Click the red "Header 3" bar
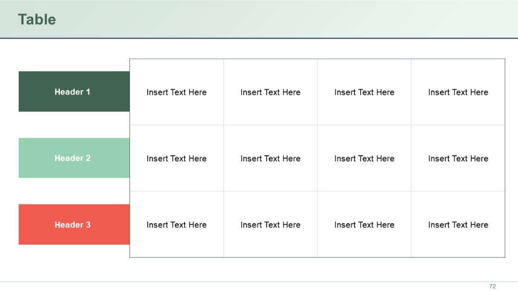Viewport: 518px width, 291px height. click(x=73, y=224)
